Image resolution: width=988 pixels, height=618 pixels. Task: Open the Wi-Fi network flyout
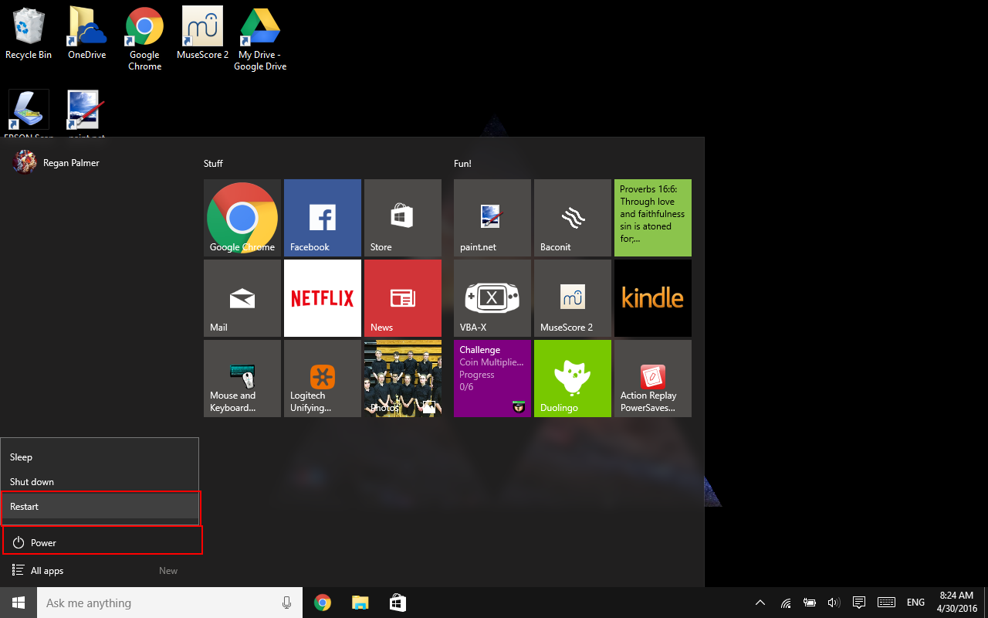pos(786,603)
